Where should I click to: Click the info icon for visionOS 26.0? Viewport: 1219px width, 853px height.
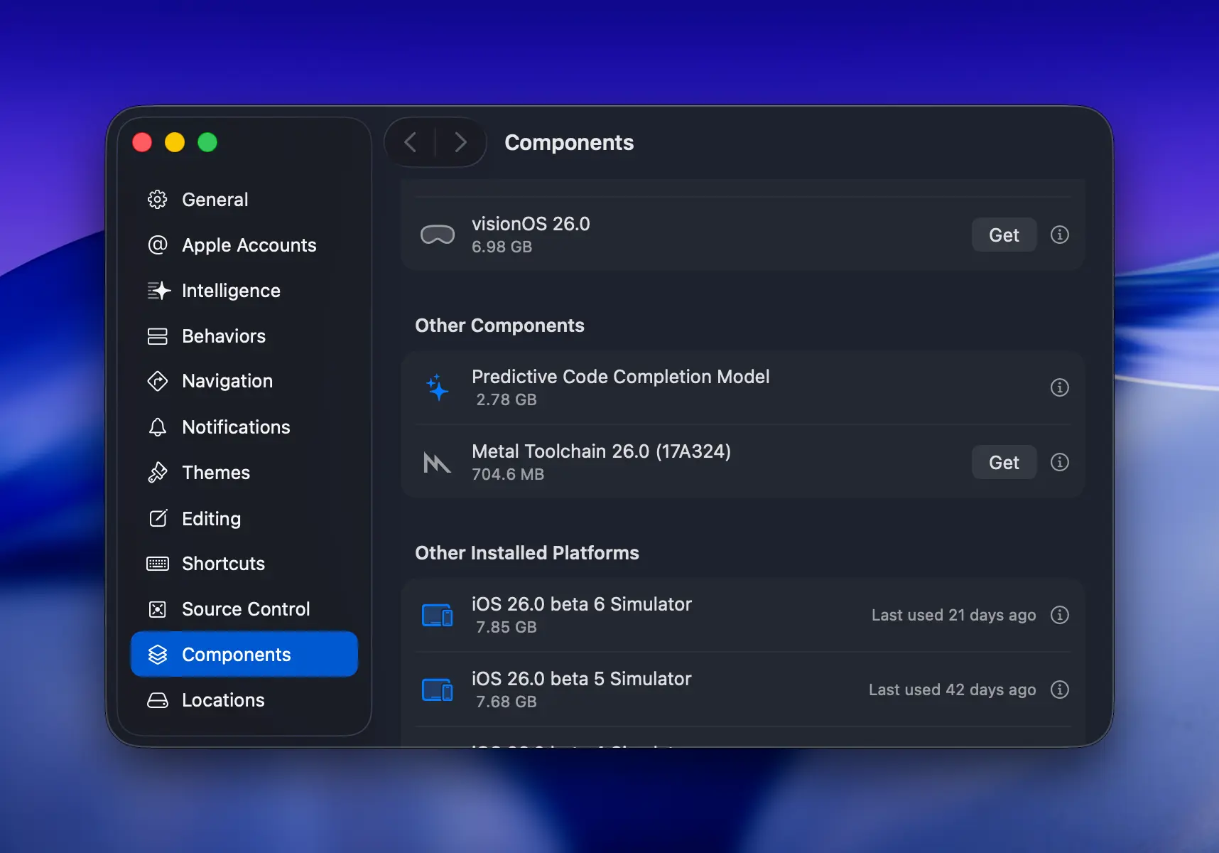(1059, 235)
